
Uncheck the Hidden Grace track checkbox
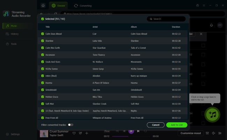pyautogui.click(x=43, y=97)
